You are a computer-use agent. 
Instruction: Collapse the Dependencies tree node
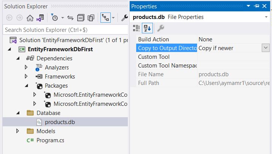tap(18, 58)
